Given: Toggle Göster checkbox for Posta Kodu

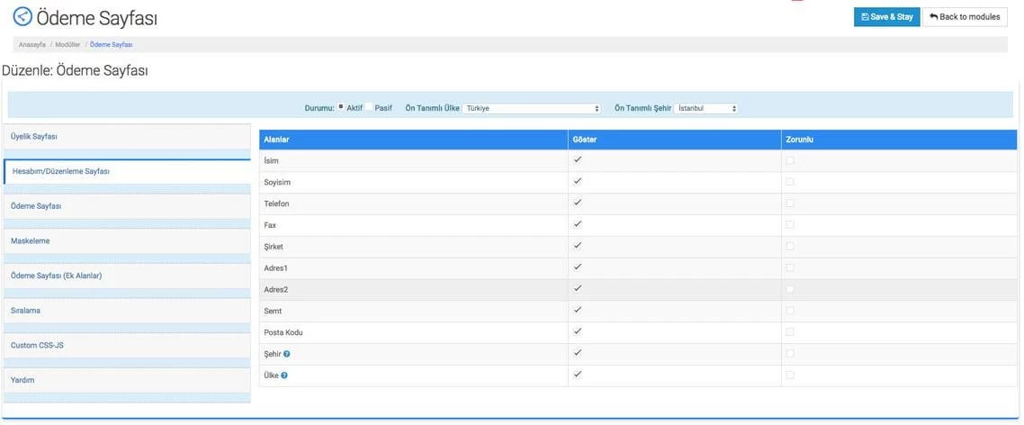Looking at the screenshot, I should [x=578, y=331].
